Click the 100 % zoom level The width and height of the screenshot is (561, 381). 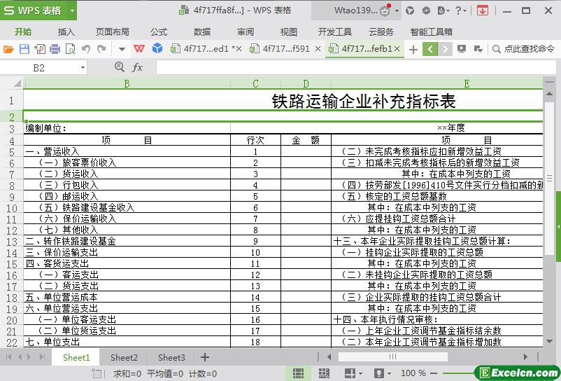point(413,373)
